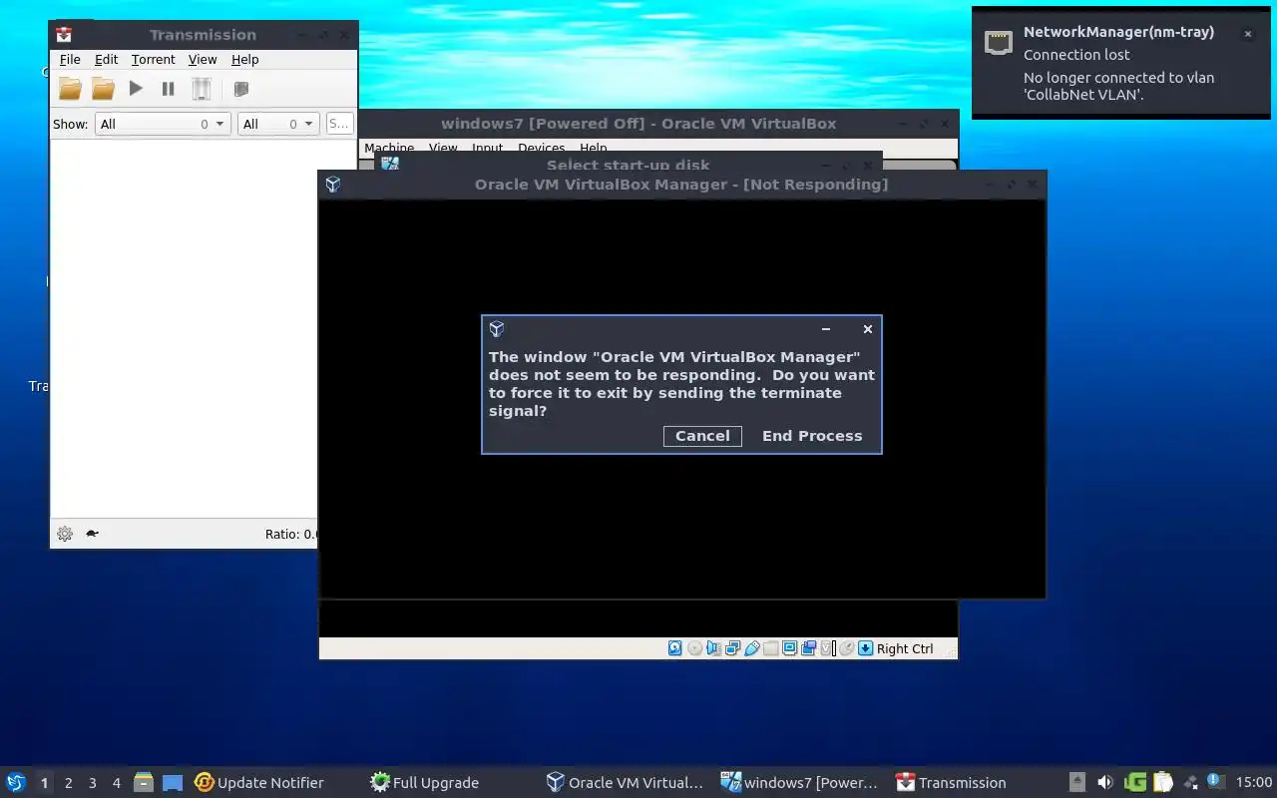Click notification info tray icon before the clock
The image size is (1277, 798).
1215,782
